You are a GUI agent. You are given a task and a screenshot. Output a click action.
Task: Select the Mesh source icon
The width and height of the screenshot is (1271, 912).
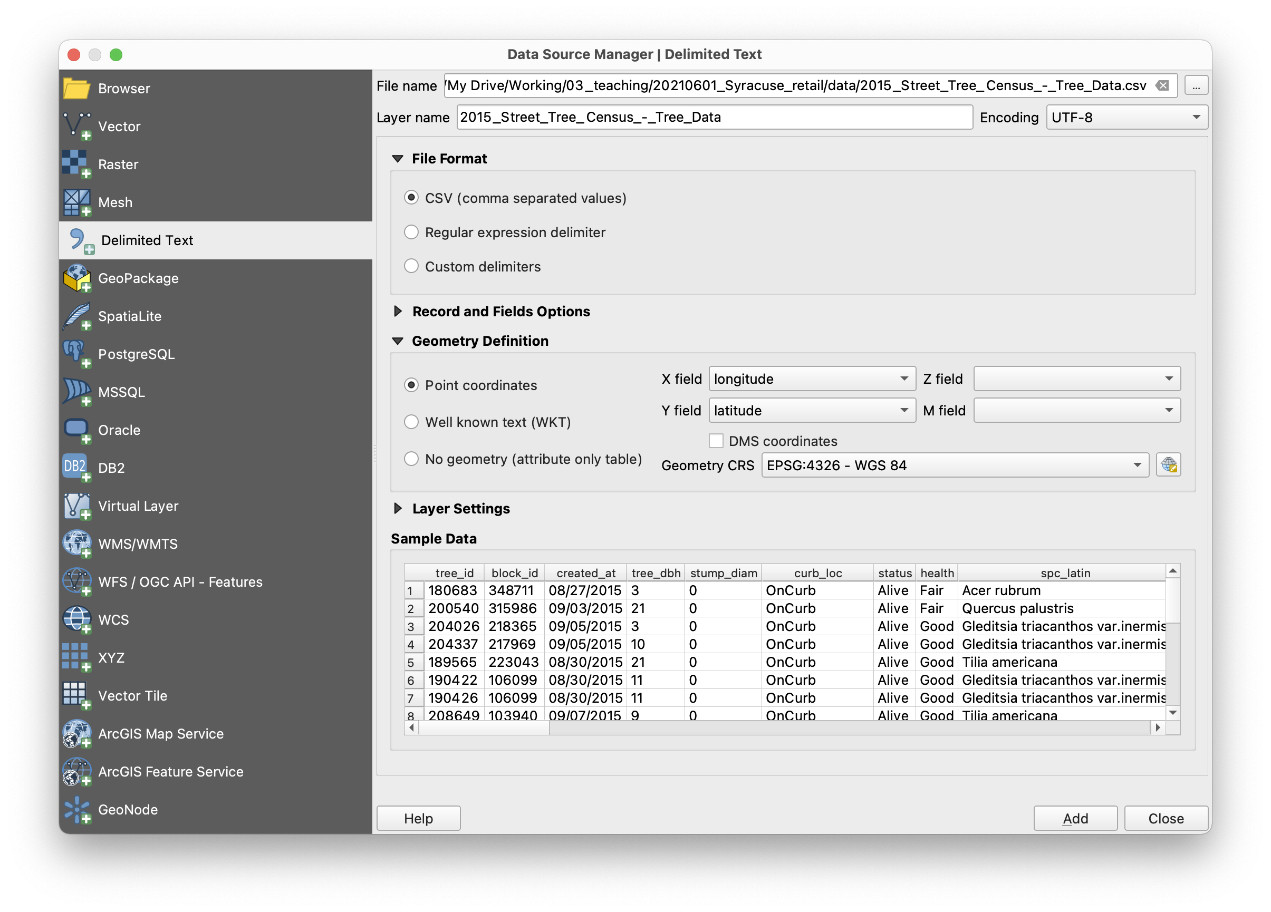[x=76, y=202]
